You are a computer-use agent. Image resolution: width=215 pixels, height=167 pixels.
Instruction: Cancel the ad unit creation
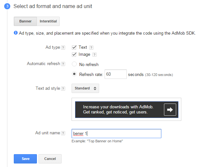pyautogui.click(x=50, y=159)
